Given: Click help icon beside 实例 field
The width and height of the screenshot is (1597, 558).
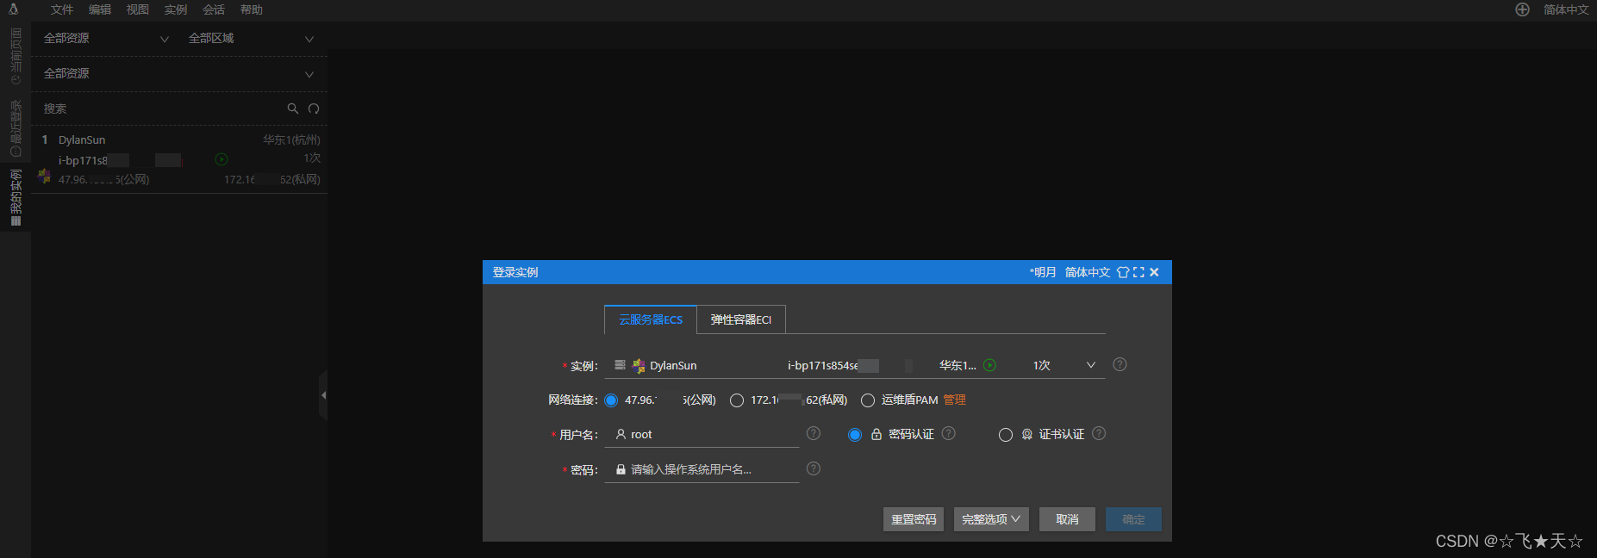Looking at the screenshot, I should [1120, 364].
